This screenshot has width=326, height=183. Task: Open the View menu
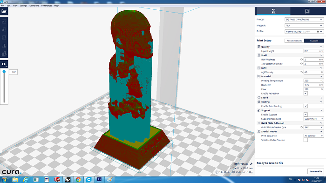(x=15, y=6)
